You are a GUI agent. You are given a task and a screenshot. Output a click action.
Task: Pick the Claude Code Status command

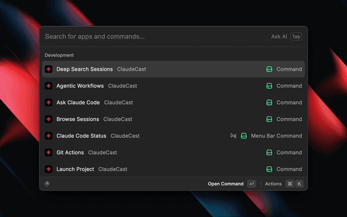point(81,136)
